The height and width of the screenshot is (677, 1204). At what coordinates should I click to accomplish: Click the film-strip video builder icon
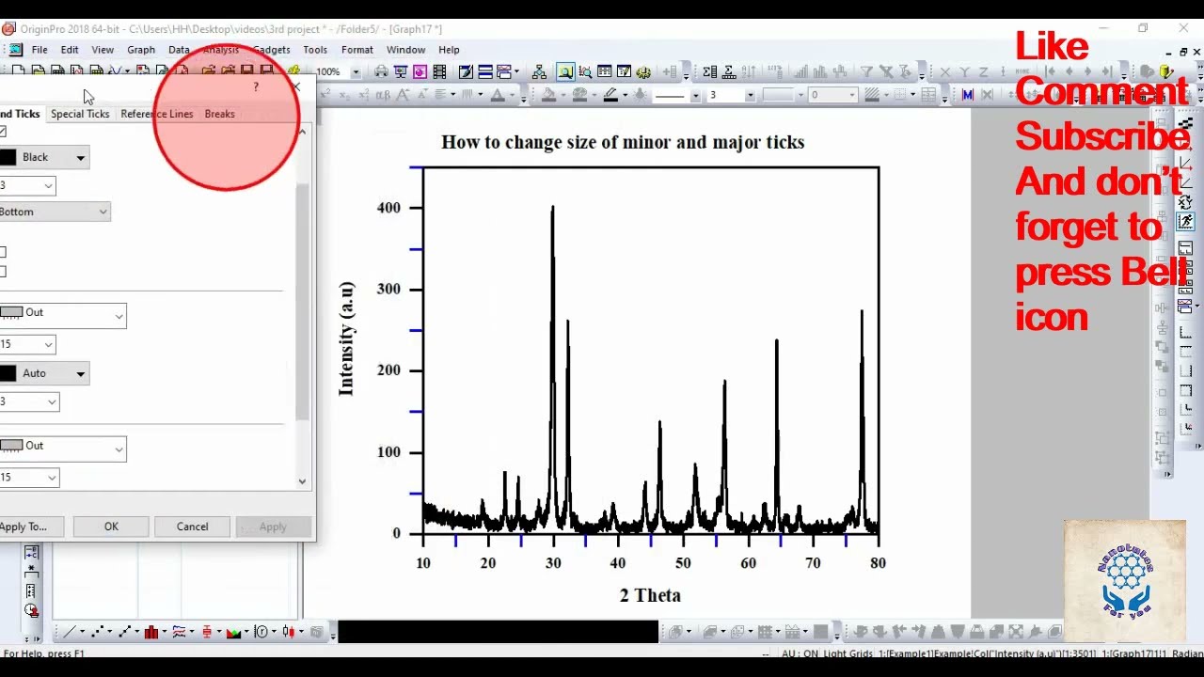click(x=439, y=71)
